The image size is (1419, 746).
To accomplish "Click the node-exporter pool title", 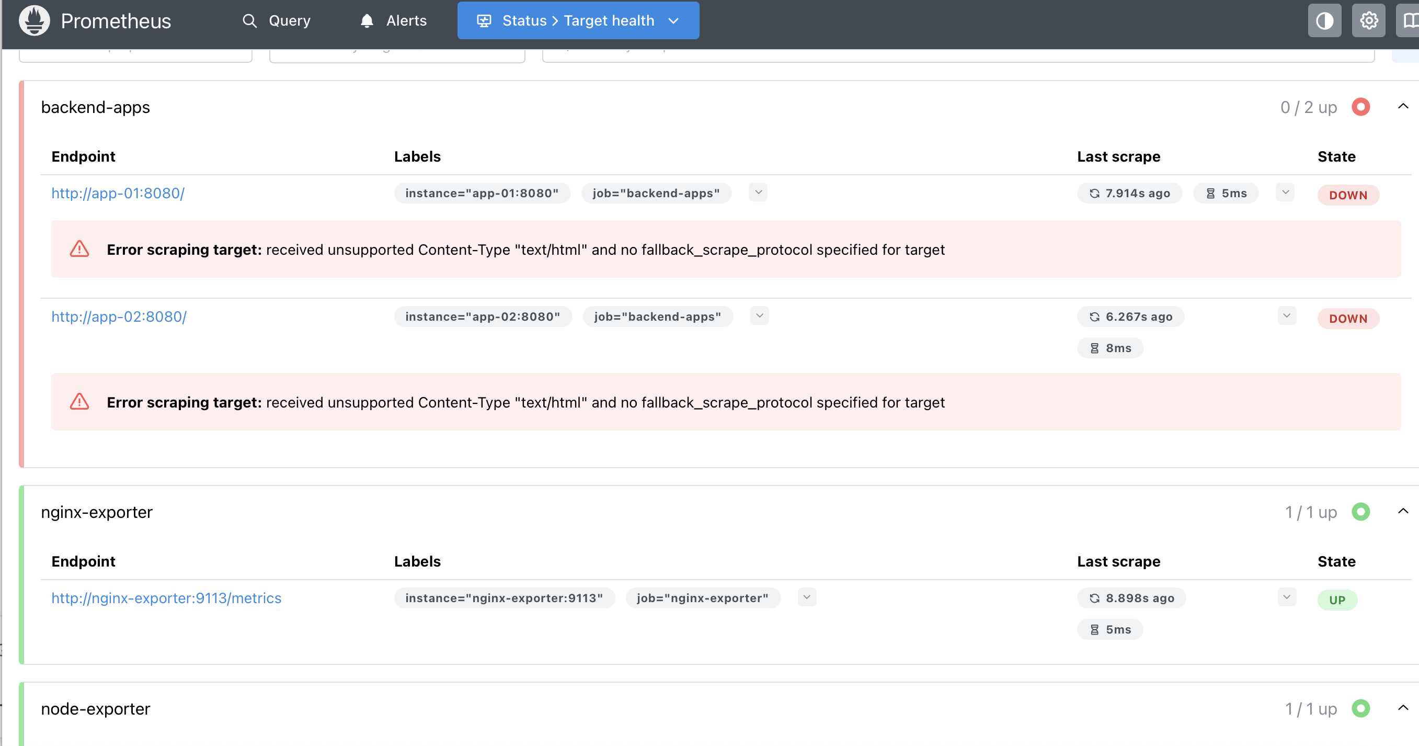I will pos(95,708).
